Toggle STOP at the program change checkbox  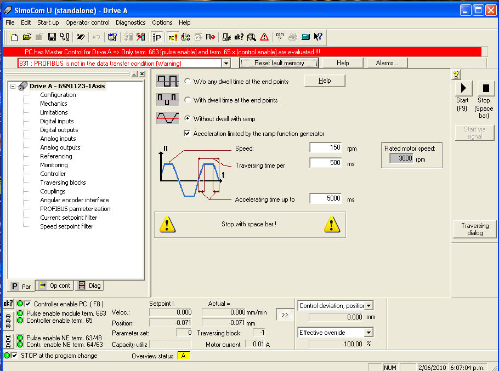[14, 356]
